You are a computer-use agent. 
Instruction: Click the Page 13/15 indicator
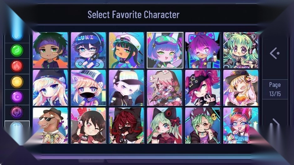tap(275, 89)
